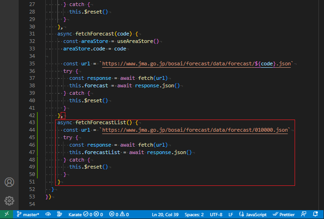Change indentation via Spaces: 2
The image size is (324, 219).
click(x=194, y=214)
